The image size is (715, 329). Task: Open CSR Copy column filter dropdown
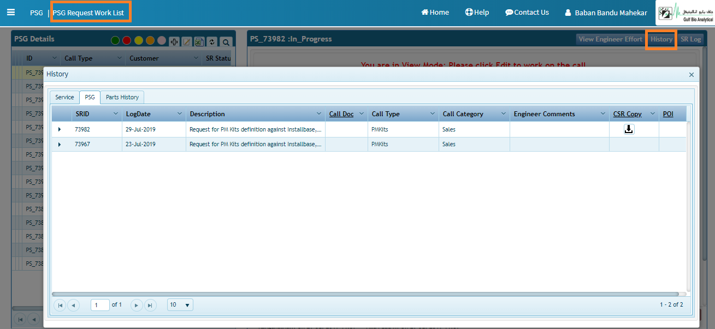[652, 114]
